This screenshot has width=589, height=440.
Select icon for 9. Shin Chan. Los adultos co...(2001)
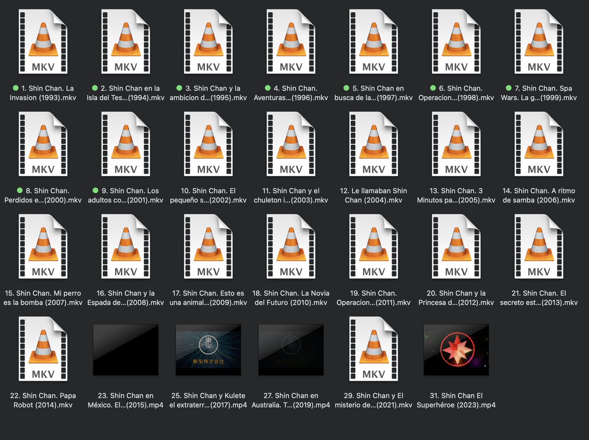(x=125, y=144)
